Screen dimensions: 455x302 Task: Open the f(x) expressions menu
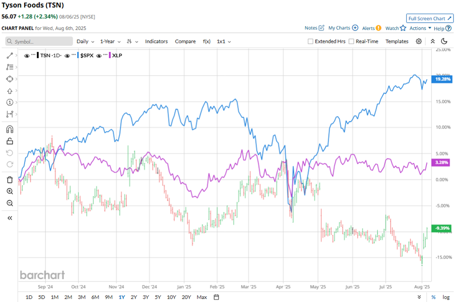pos(207,41)
